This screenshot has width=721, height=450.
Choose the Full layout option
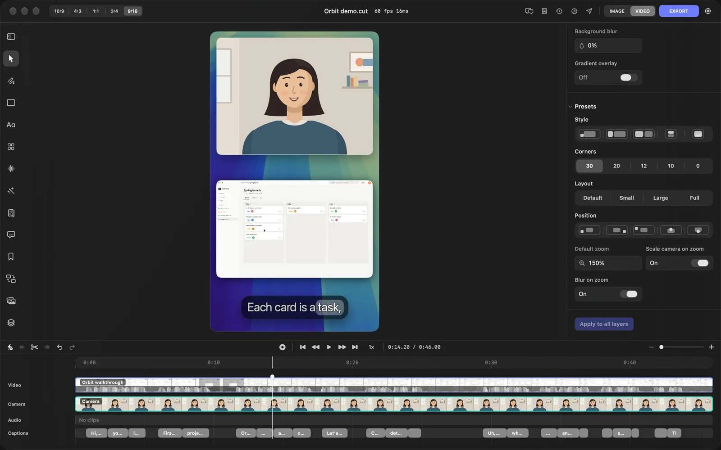[694, 198]
